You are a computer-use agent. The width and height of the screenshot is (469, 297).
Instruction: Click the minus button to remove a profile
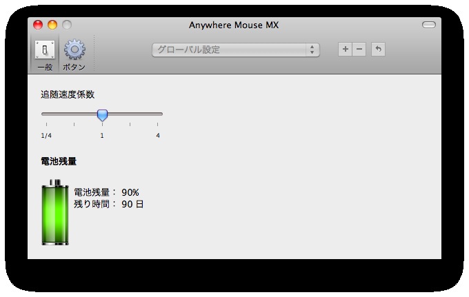[x=359, y=50]
